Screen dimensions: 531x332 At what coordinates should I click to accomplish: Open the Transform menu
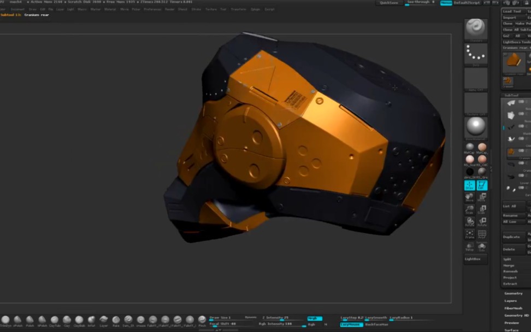238,9
